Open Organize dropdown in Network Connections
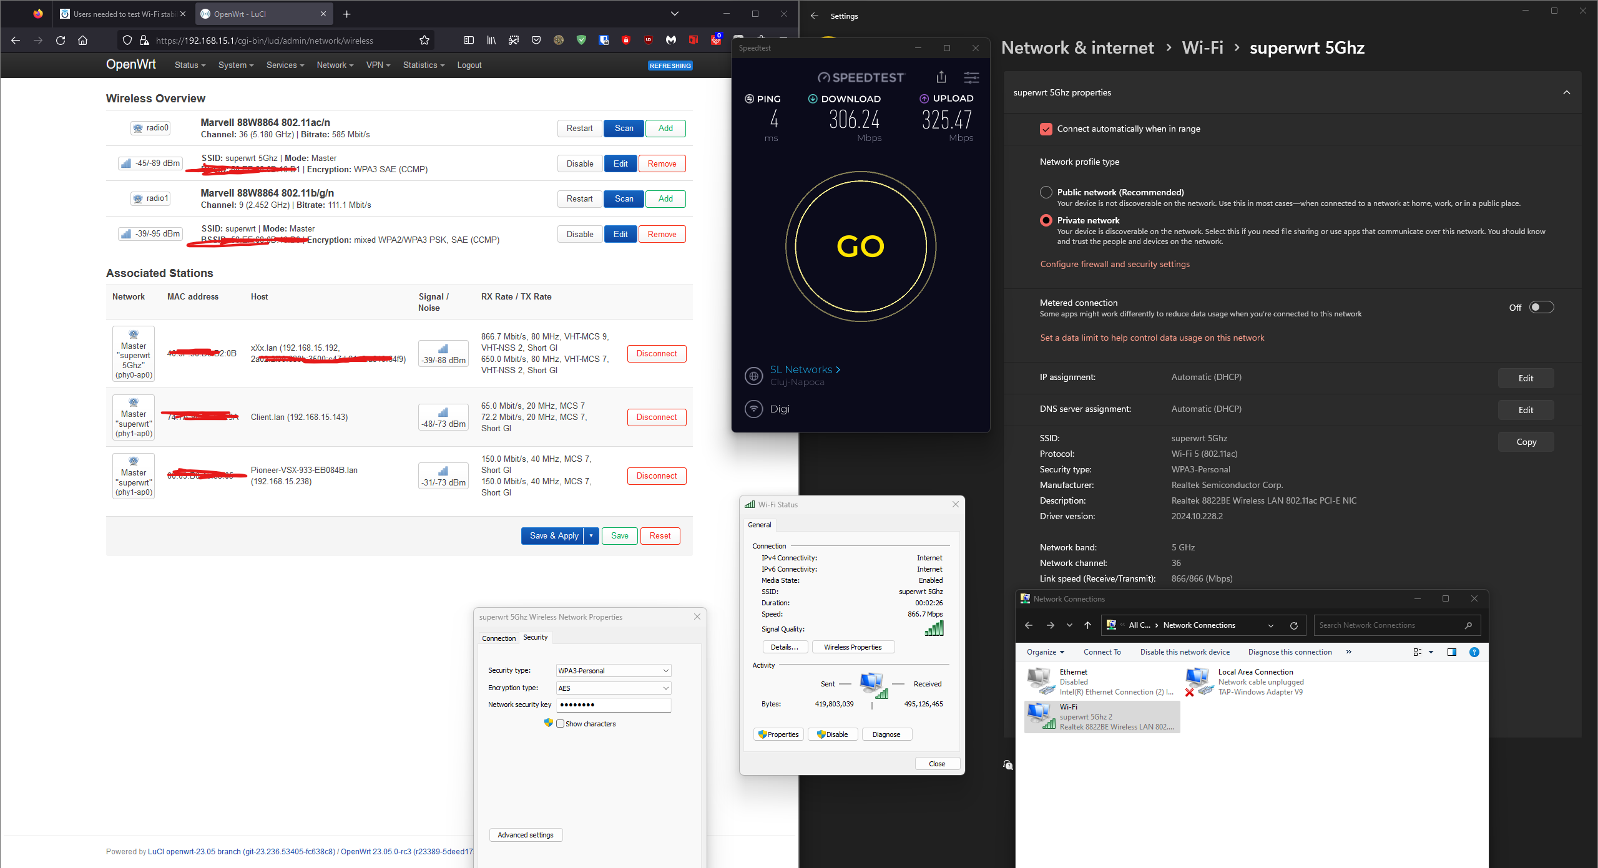Viewport: 1598px width, 868px height. click(x=1046, y=652)
